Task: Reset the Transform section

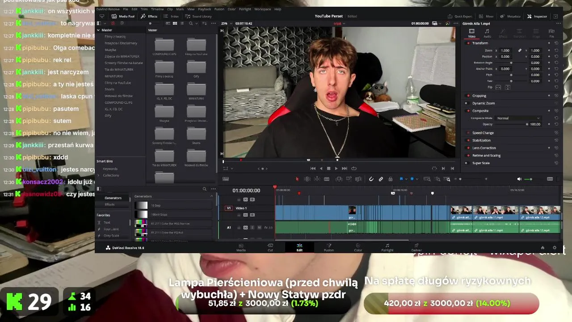Action: tap(556, 43)
